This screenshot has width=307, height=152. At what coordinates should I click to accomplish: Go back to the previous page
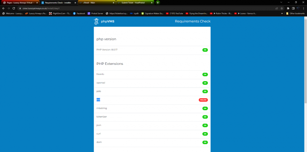[3, 8]
